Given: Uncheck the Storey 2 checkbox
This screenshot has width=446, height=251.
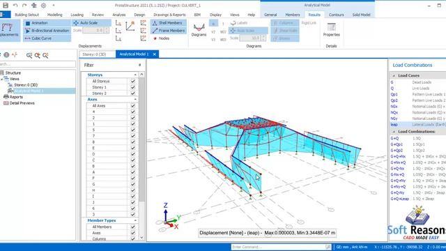Looking at the screenshot, I should (x=133, y=93).
